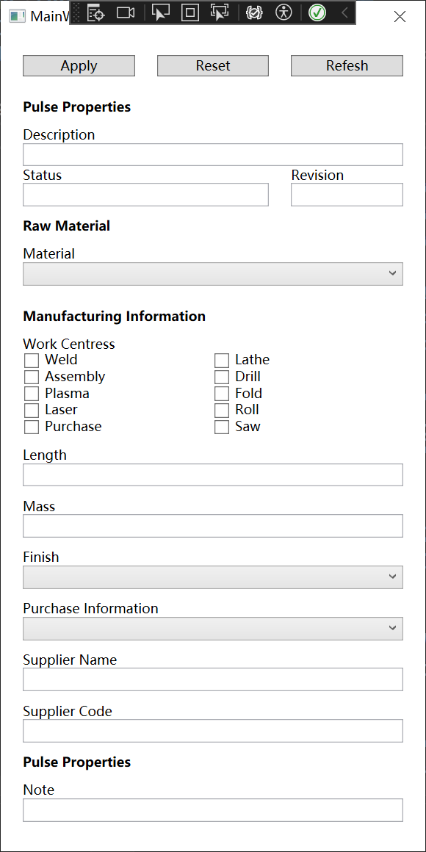Open the Material dropdown
This screenshot has height=852, width=426.
(x=213, y=274)
